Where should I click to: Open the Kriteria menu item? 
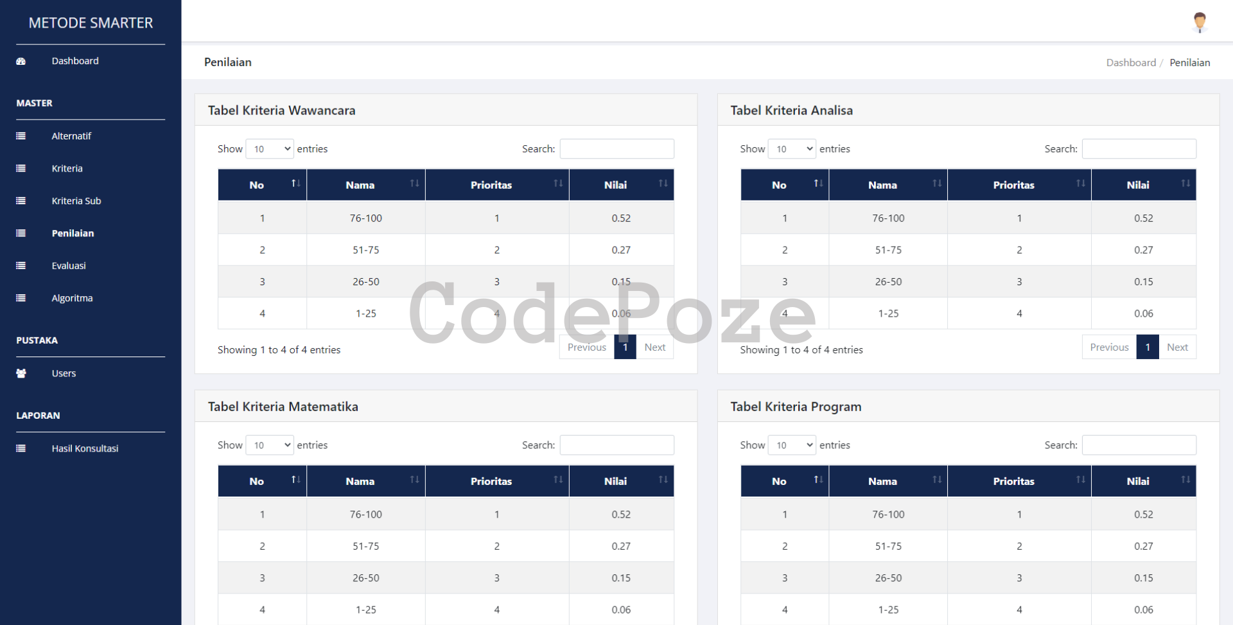tap(67, 169)
